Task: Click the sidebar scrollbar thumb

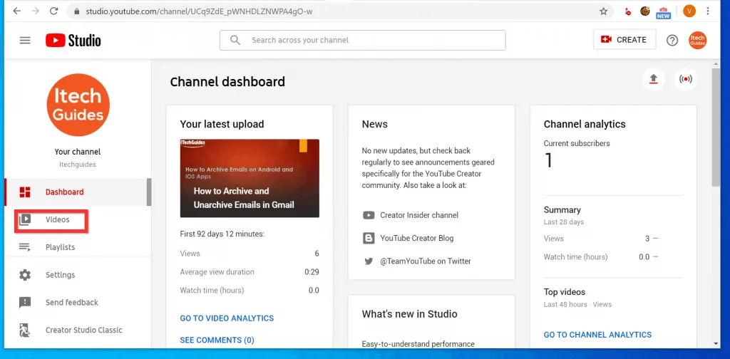Action: pyautogui.click(x=149, y=192)
